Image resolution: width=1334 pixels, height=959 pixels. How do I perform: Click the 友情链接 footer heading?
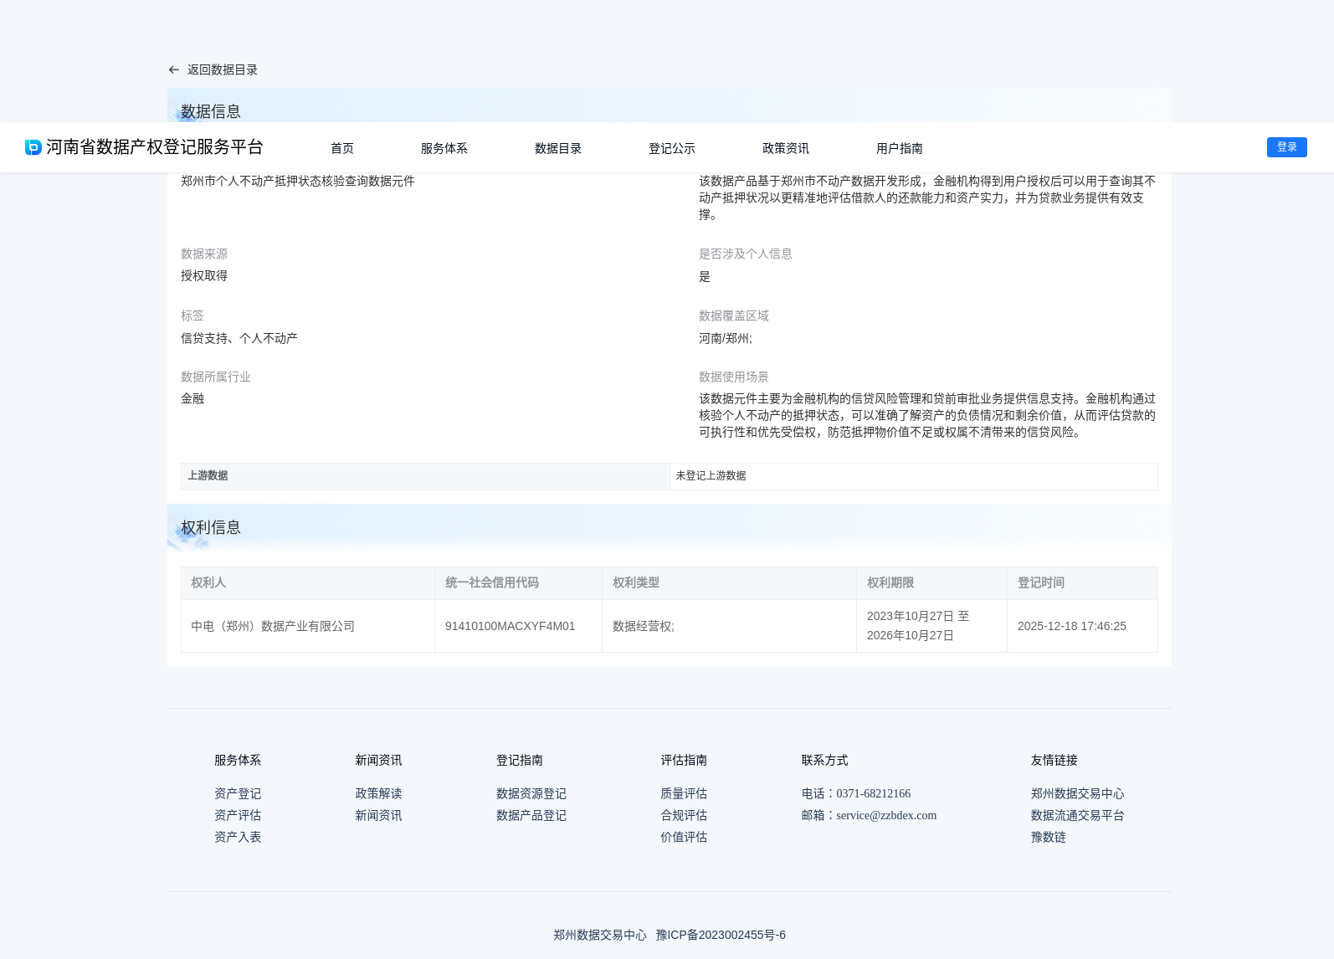(1054, 760)
